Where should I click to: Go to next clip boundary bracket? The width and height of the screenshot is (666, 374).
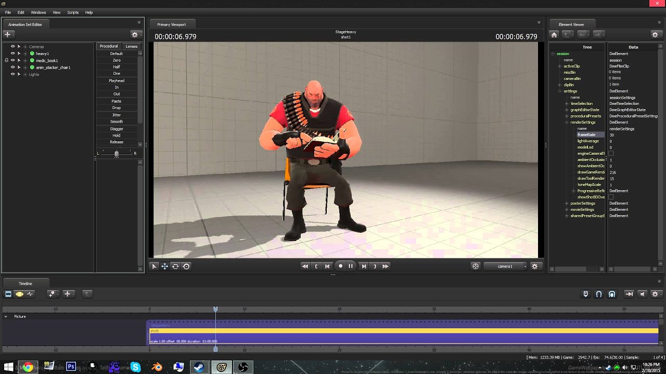pos(375,266)
